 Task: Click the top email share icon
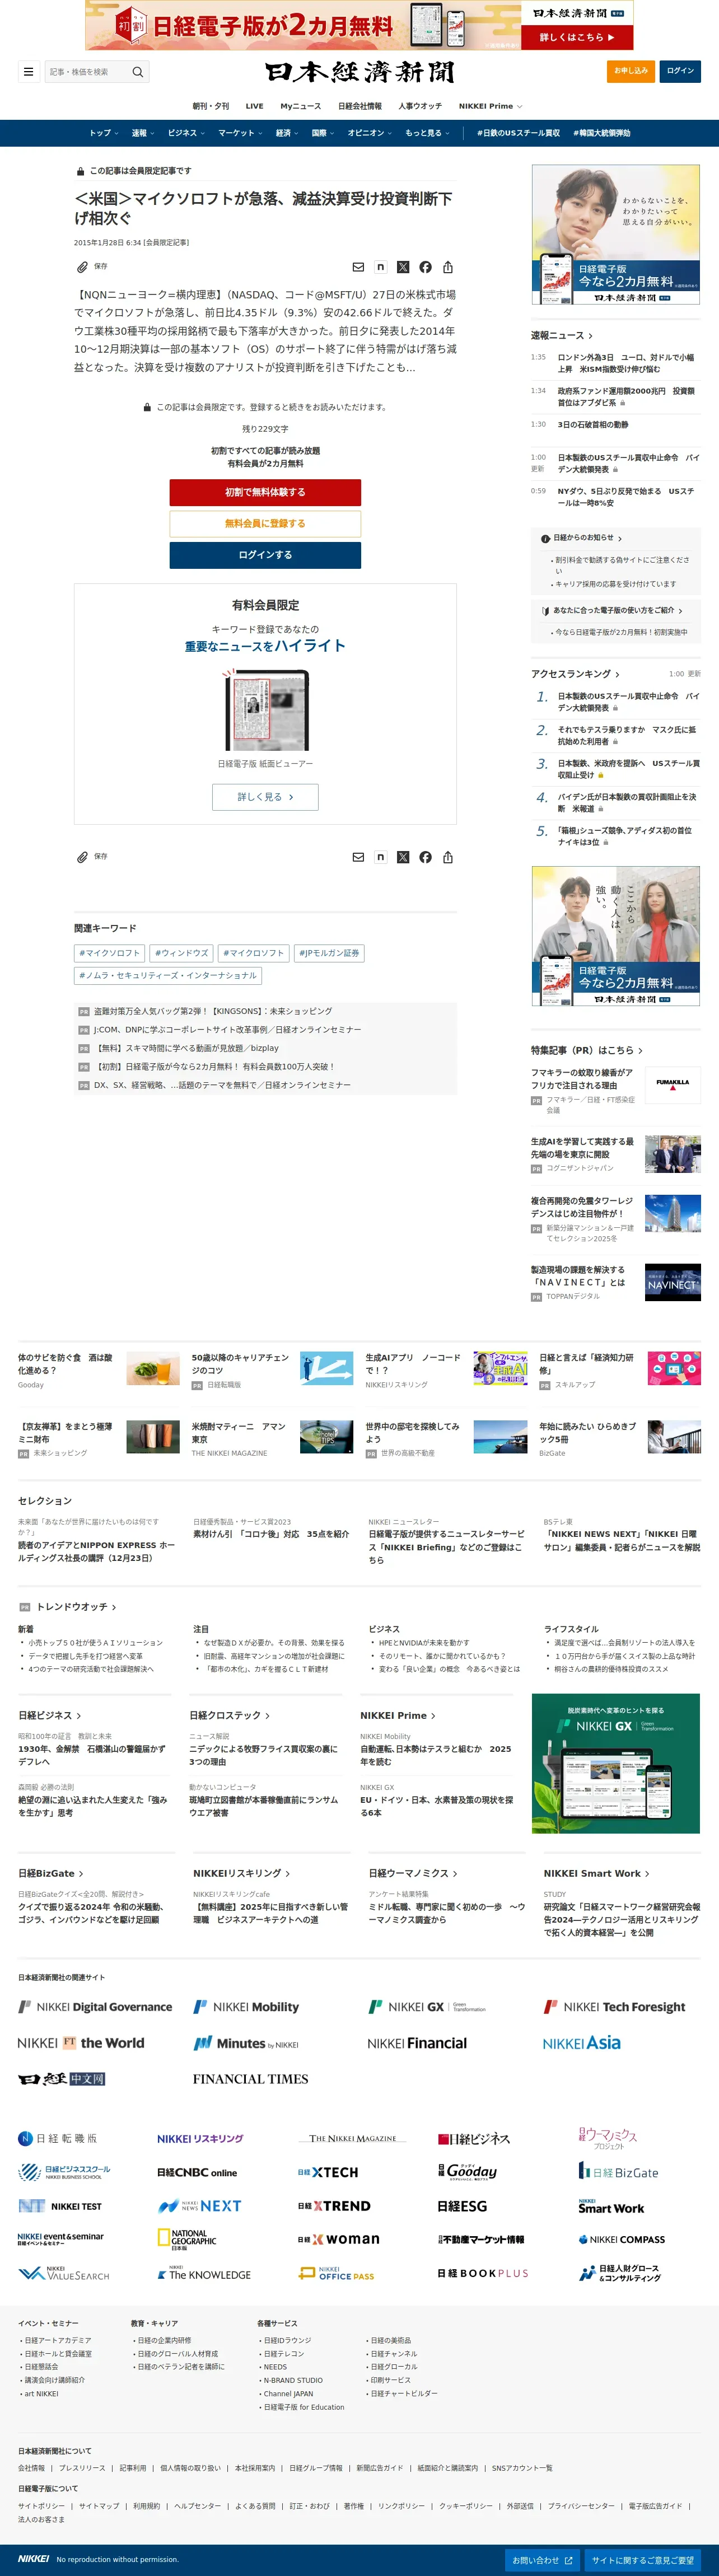(358, 267)
